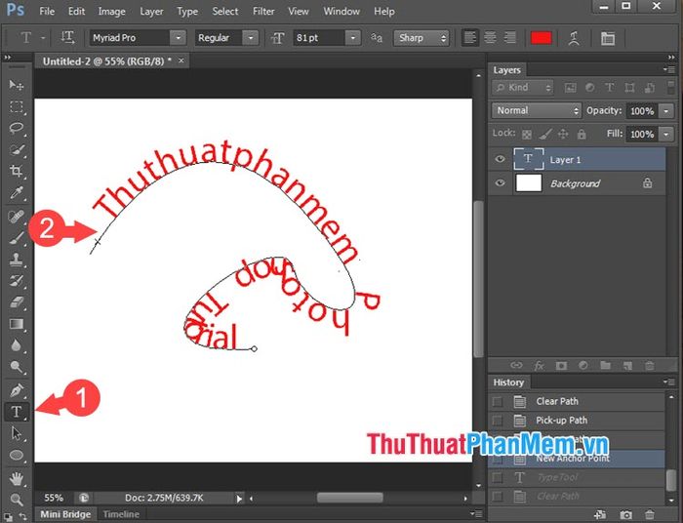The width and height of the screenshot is (683, 523).
Task: Open the Fill slider dropdown arrow
Action: pos(665,134)
